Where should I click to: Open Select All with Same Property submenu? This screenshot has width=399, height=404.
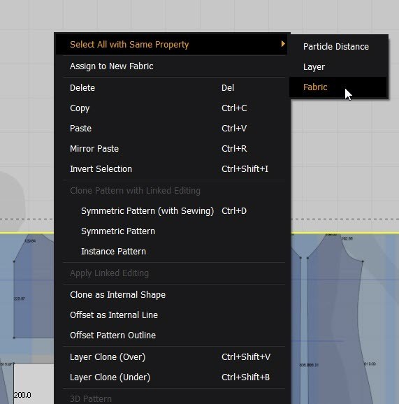172,45
